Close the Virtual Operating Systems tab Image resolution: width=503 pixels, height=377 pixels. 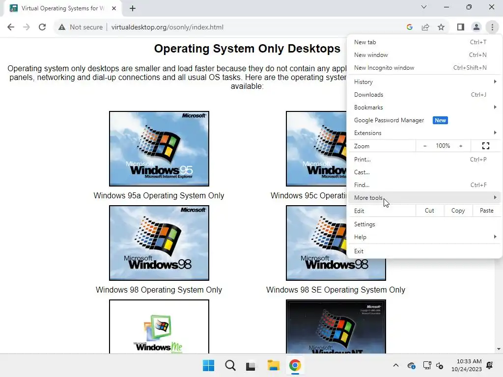[x=114, y=8]
